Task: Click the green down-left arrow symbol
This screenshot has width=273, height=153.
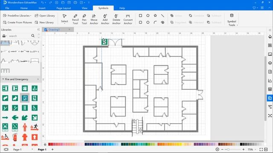Action: [x=25, y=118]
